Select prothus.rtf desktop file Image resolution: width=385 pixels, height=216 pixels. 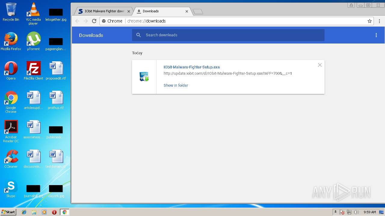(x=56, y=100)
